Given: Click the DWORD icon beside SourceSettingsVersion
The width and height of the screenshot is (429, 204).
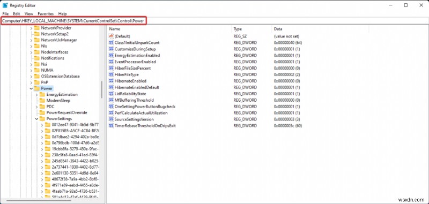Looking at the screenshot, I should pyautogui.click(x=111, y=119).
